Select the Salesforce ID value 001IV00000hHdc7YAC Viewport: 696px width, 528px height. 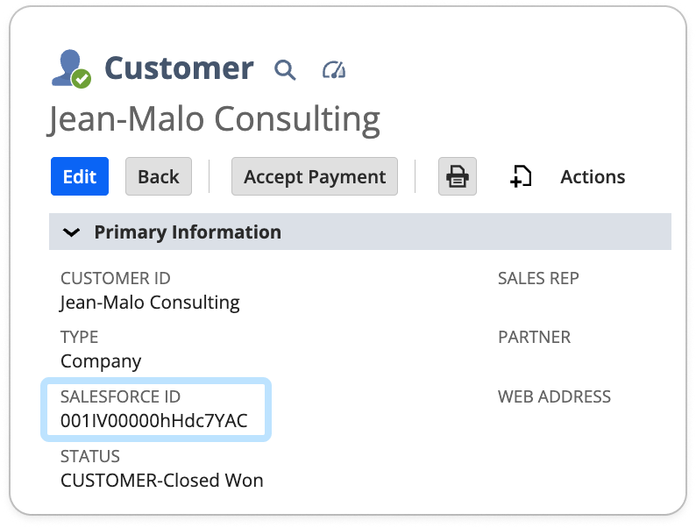pyautogui.click(x=154, y=420)
